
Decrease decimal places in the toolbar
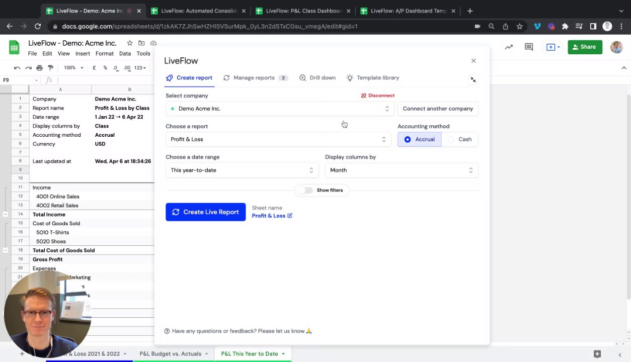pyautogui.click(x=116, y=68)
